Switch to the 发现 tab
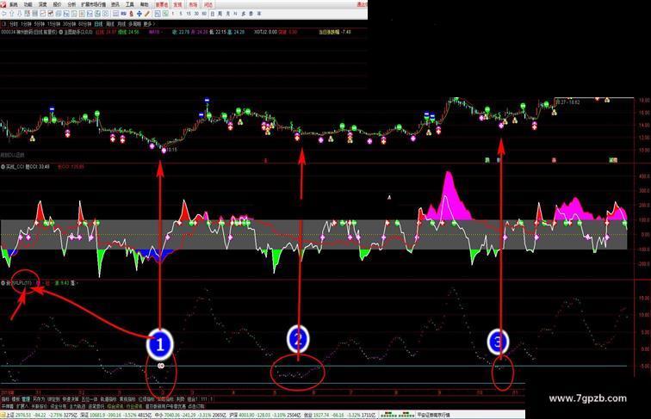Screen dimensions: 651x419 point(177,4)
